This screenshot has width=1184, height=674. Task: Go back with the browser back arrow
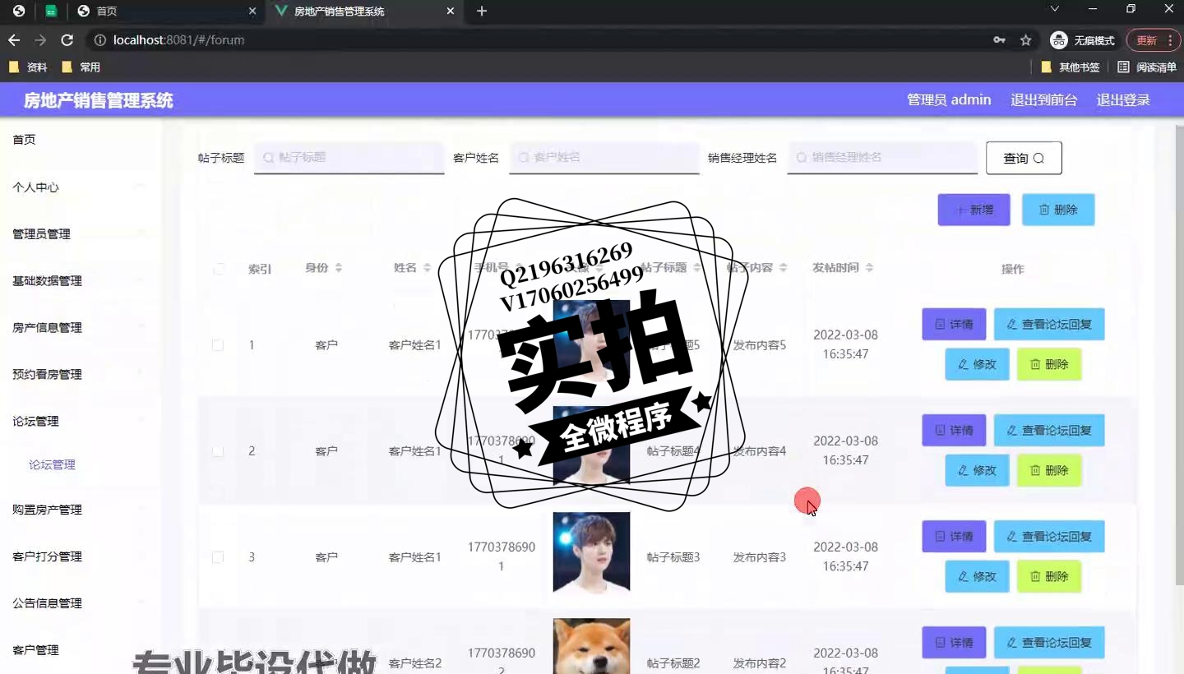pyautogui.click(x=14, y=39)
